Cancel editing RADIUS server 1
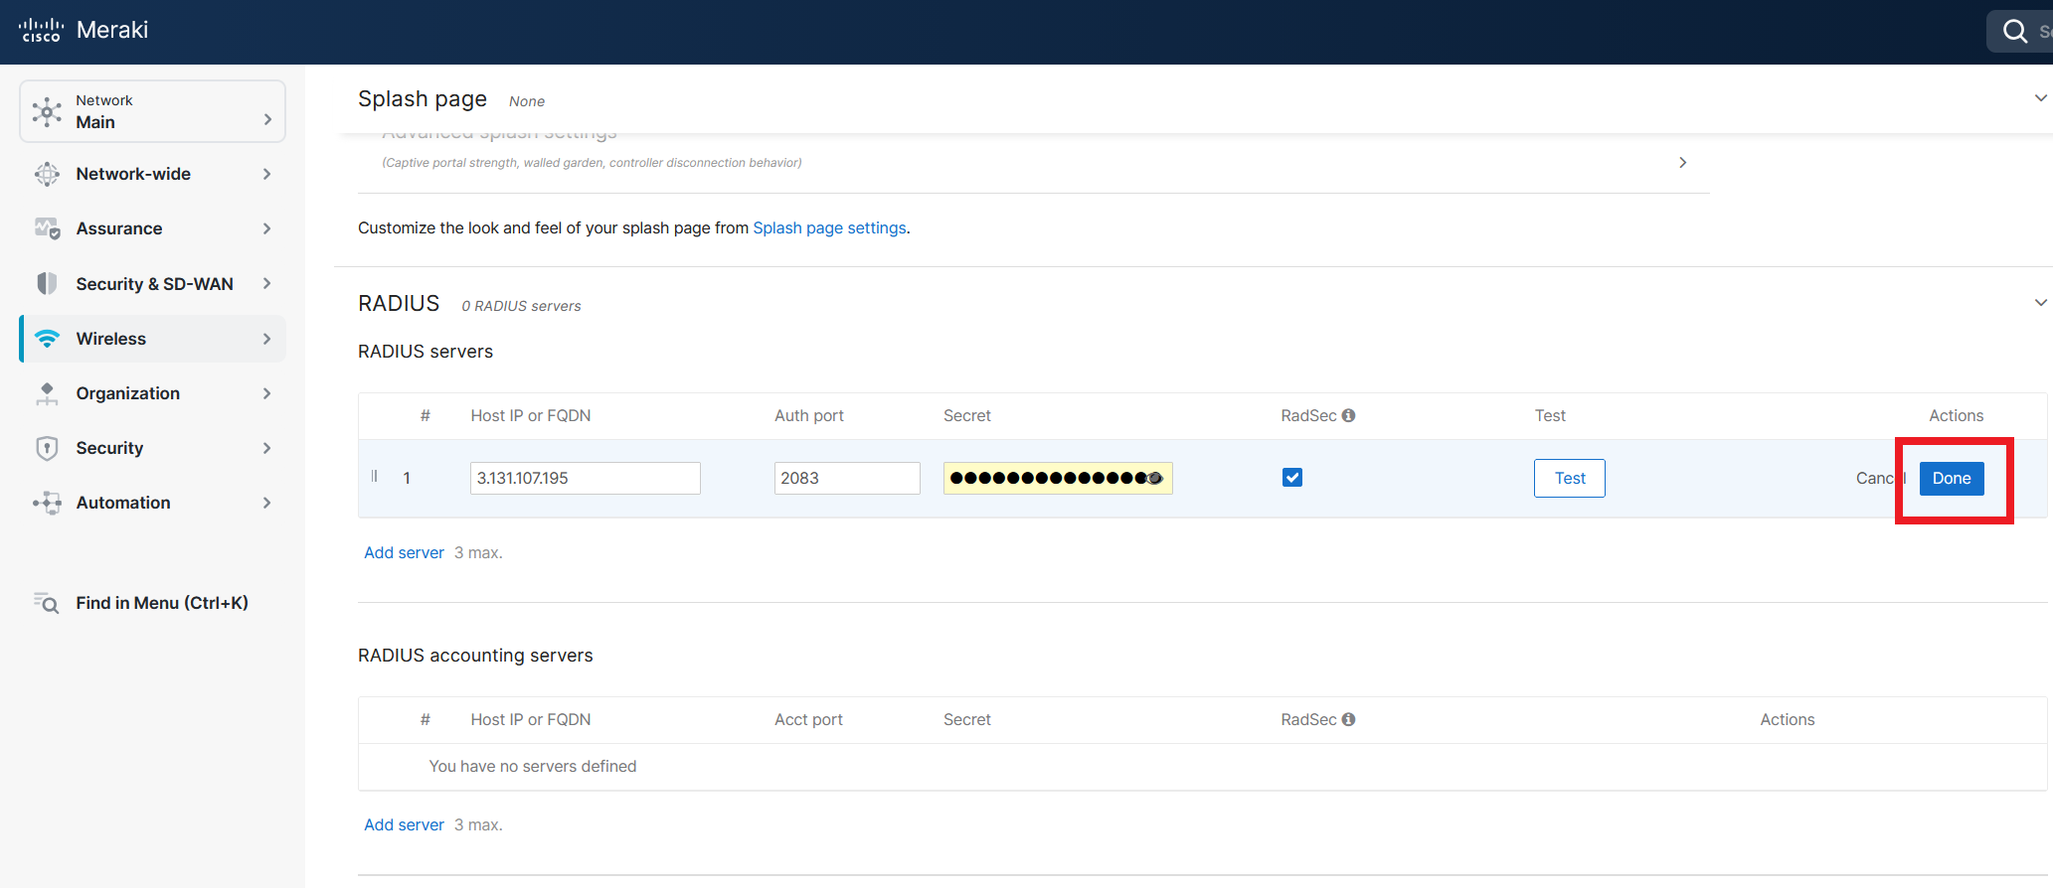The image size is (2053, 888). (1878, 478)
